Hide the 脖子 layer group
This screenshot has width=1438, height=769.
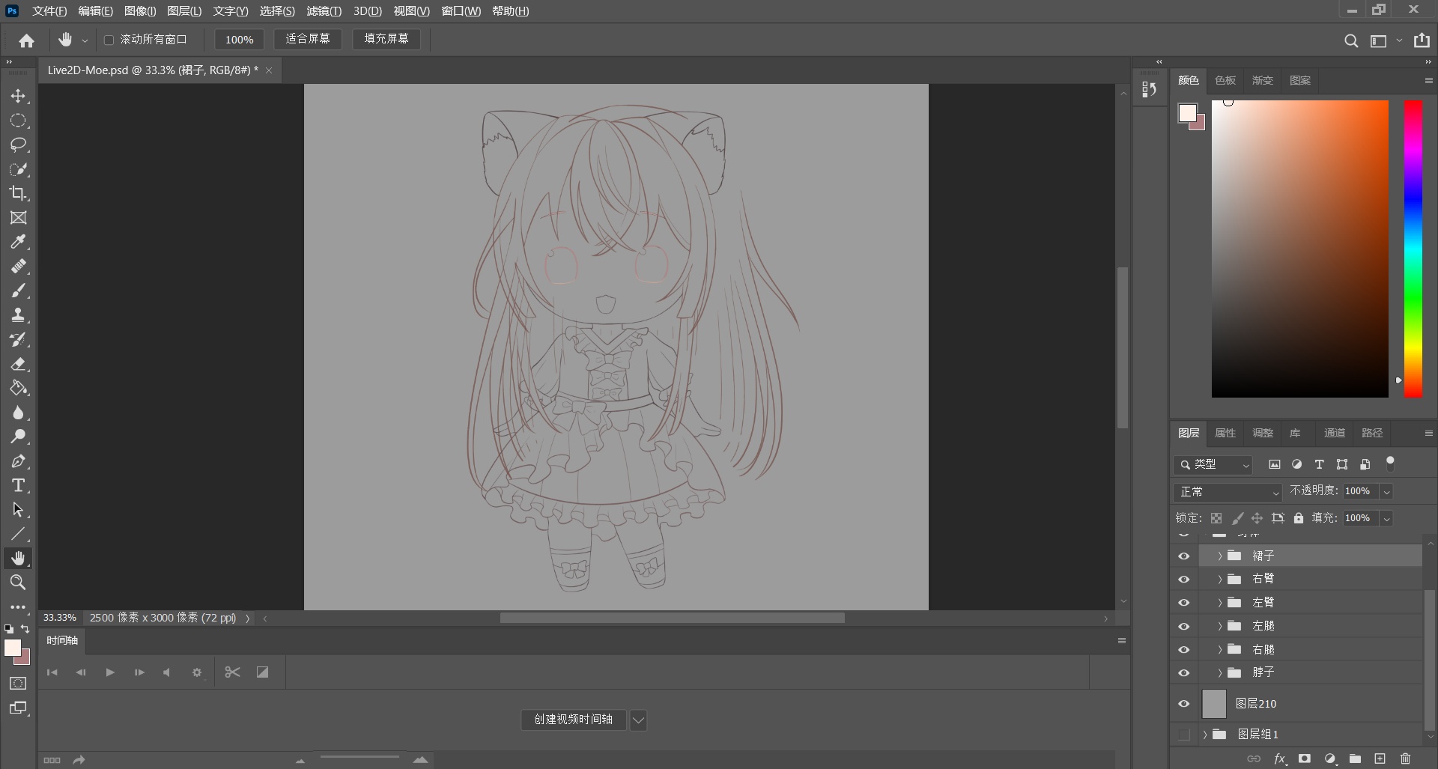[x=1183, y=673]
